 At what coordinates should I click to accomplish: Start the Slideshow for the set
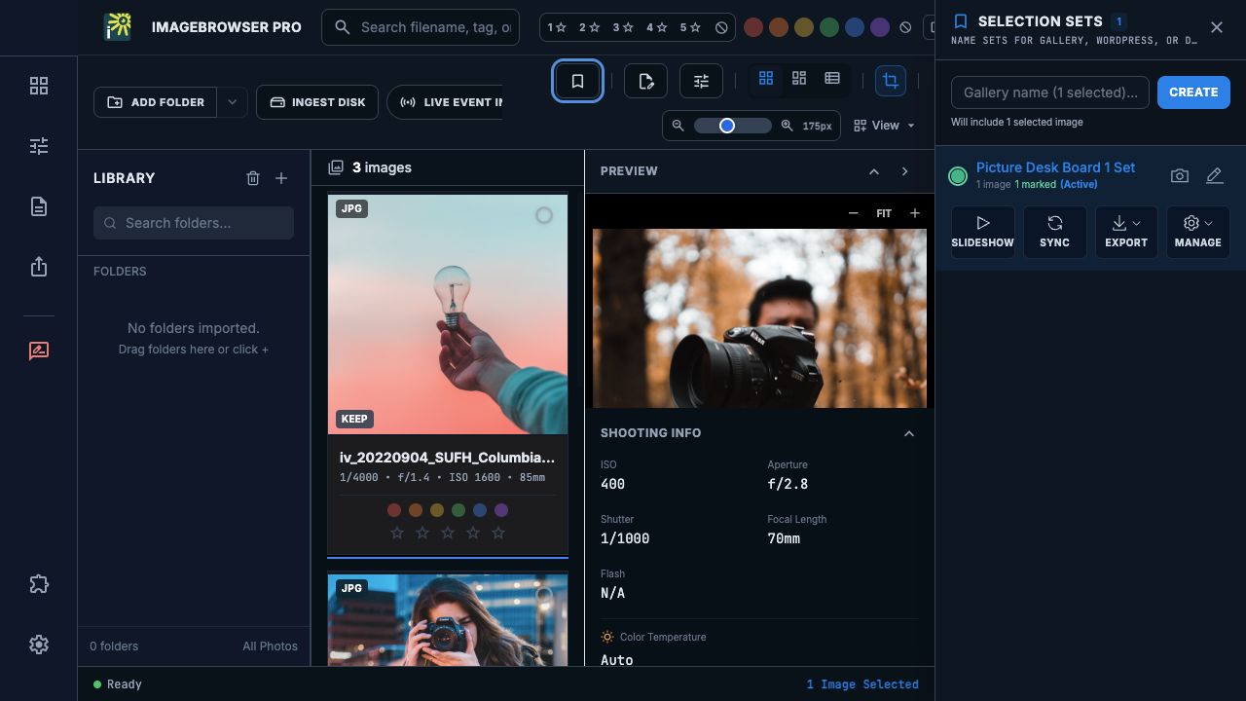coord(983,232)
